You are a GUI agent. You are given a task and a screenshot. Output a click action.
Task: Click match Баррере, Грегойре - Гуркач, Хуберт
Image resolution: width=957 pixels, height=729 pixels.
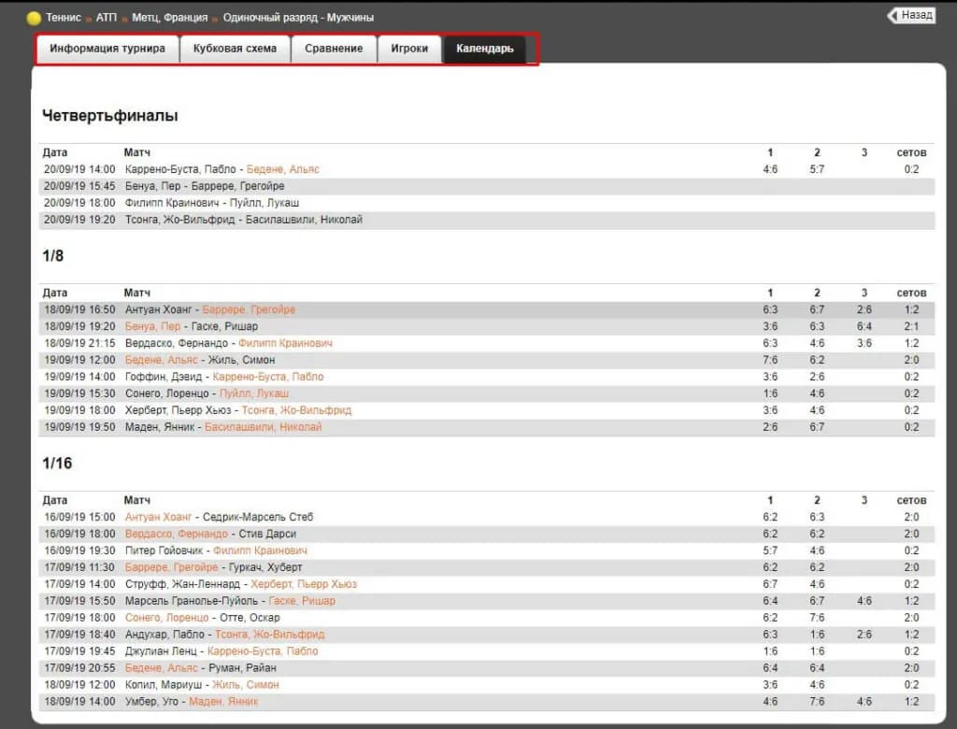pos(214,567)
